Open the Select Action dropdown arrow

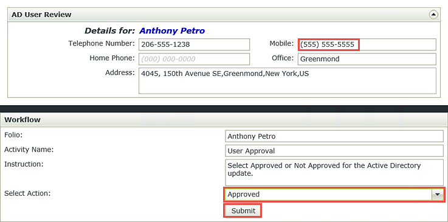(x=437, y=194)
